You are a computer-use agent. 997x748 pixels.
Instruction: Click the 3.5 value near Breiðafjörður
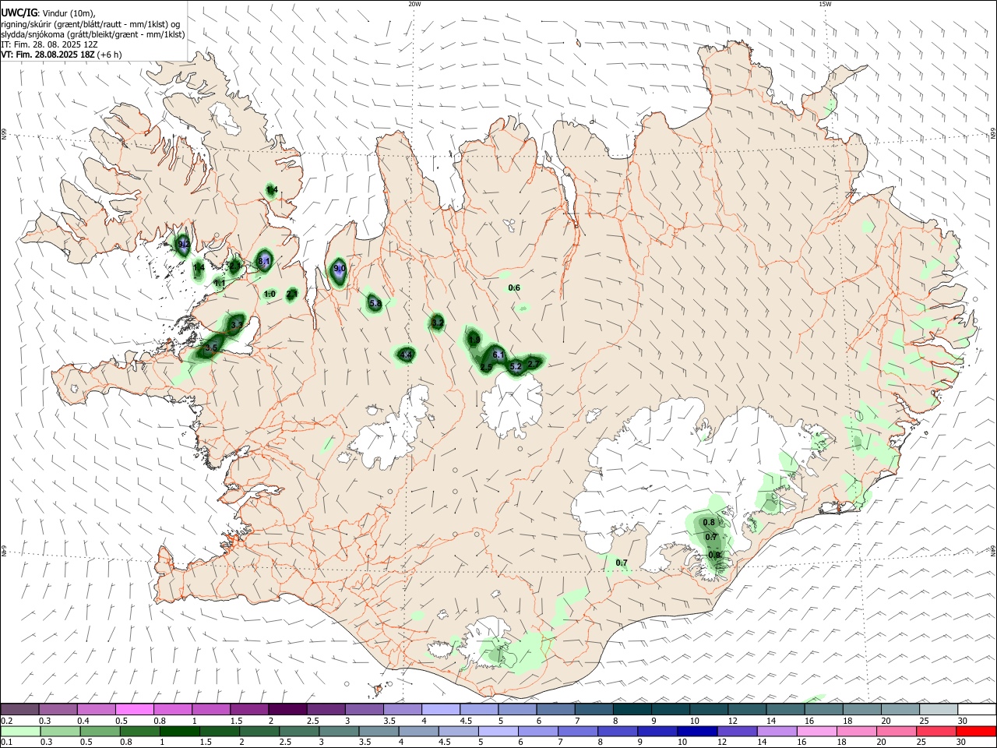(211, 348)
